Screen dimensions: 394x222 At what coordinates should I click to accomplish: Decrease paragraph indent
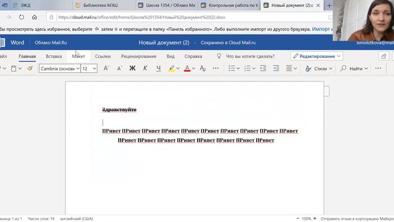(x=263, y=68)
